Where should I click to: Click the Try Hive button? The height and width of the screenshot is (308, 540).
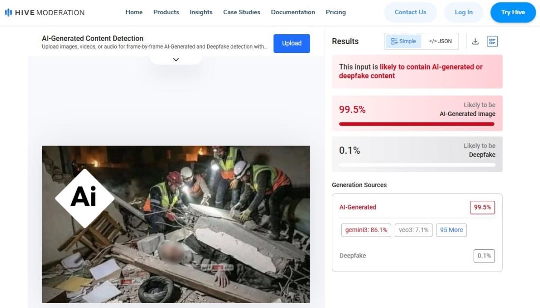click(x=513, y=12)
